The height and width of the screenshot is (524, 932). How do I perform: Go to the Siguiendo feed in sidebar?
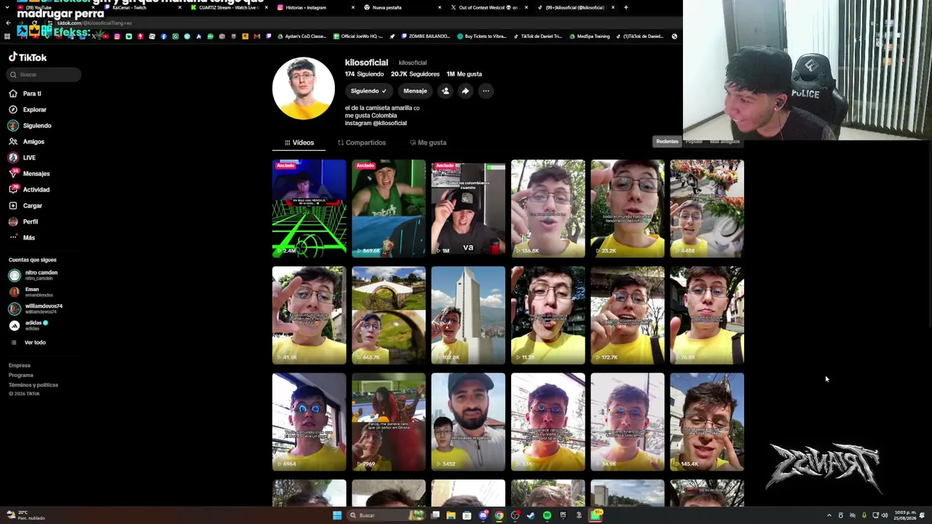pyautogui.click(x=30, y=126)
